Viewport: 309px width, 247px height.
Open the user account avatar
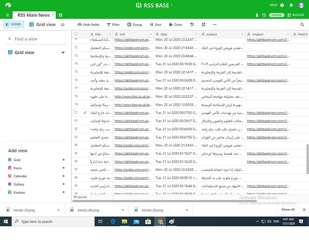(x=301, y=5)
